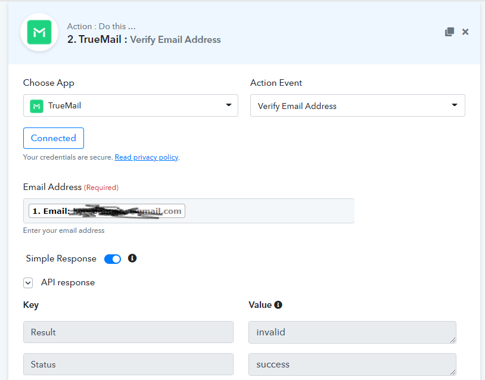485x380 pixels.
Task: Click the Result key field
Action: pyautogui.click(x=128, y=332)
